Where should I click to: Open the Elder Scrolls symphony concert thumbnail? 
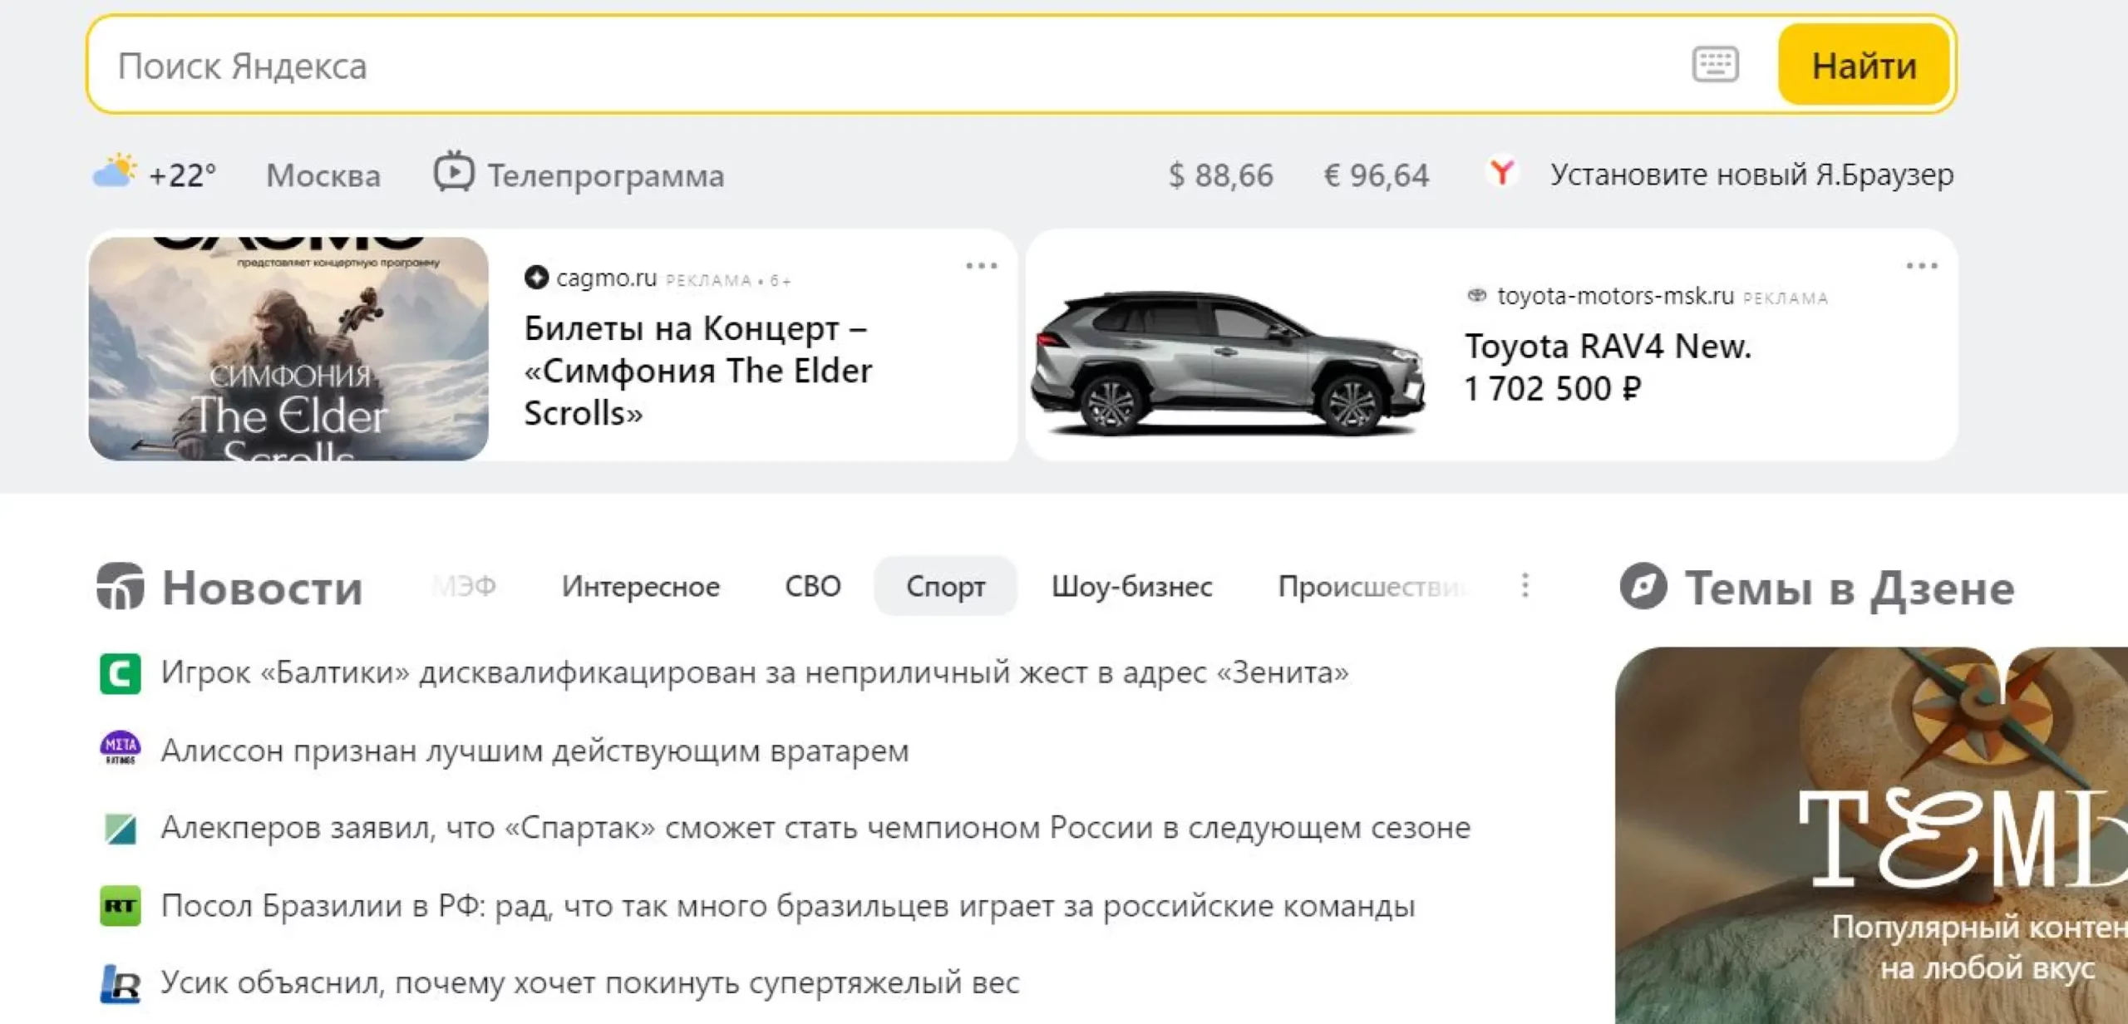point(288,349)
